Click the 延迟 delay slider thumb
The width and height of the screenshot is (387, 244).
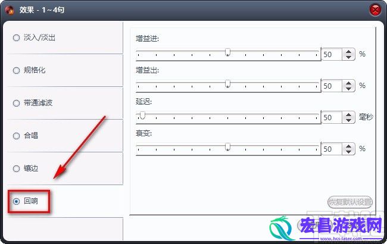click(x=142, y=115)
